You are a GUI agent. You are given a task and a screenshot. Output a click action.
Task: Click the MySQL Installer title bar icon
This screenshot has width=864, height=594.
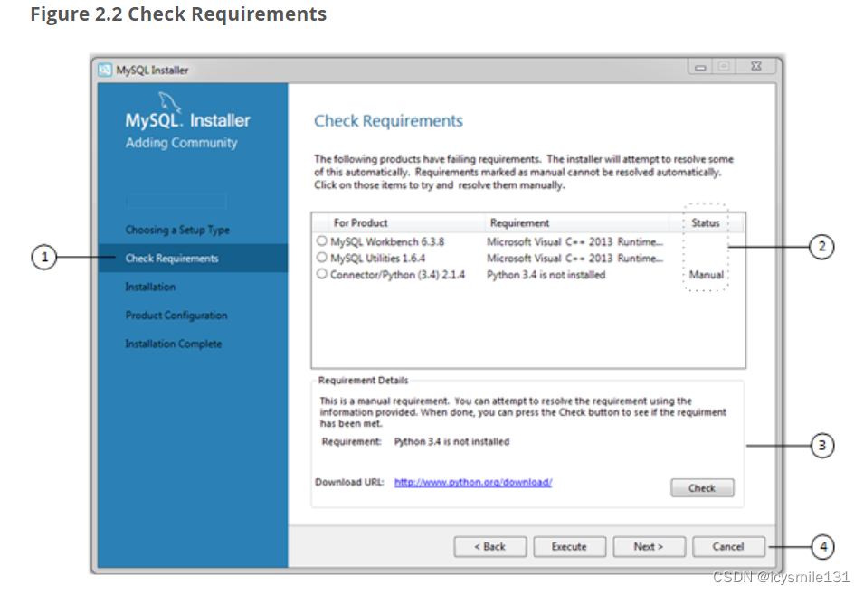[x=104, y=70]
